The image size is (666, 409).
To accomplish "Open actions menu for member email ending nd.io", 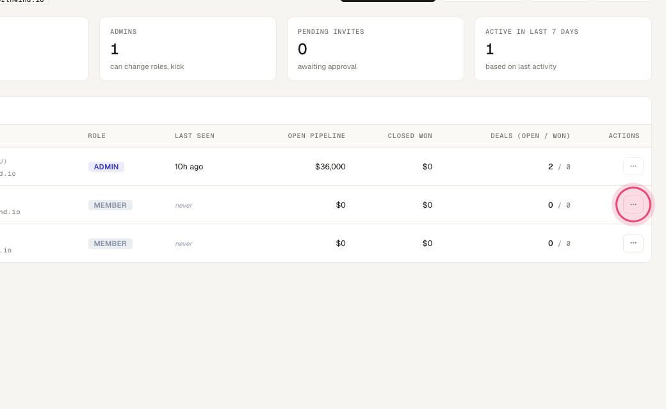I will [x=633, y=204].
